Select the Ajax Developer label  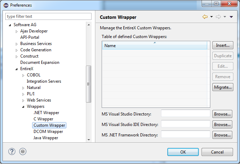(34, 31)
